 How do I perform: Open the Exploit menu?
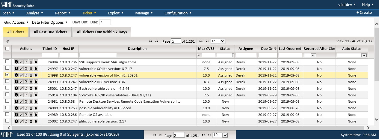(116, 13)
